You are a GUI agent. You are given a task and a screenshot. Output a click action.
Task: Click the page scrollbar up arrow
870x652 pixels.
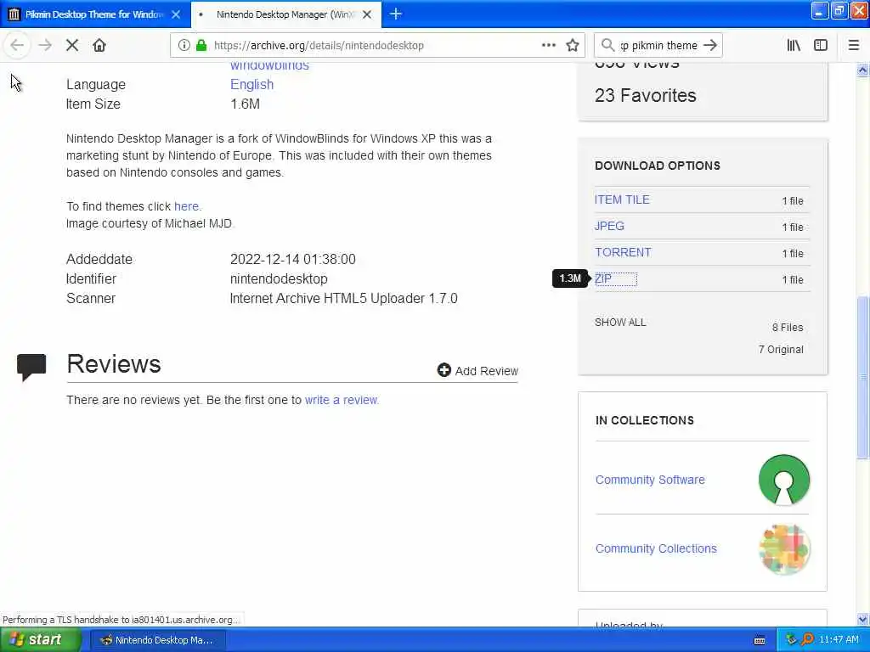click(862, 70)
